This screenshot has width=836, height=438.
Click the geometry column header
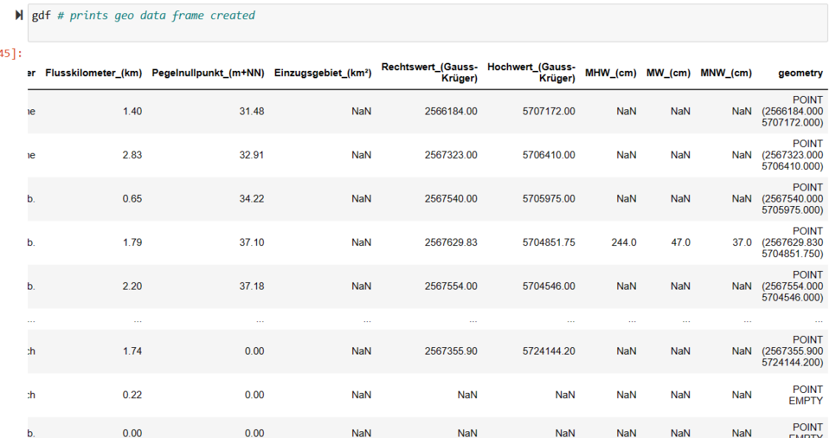800,73
